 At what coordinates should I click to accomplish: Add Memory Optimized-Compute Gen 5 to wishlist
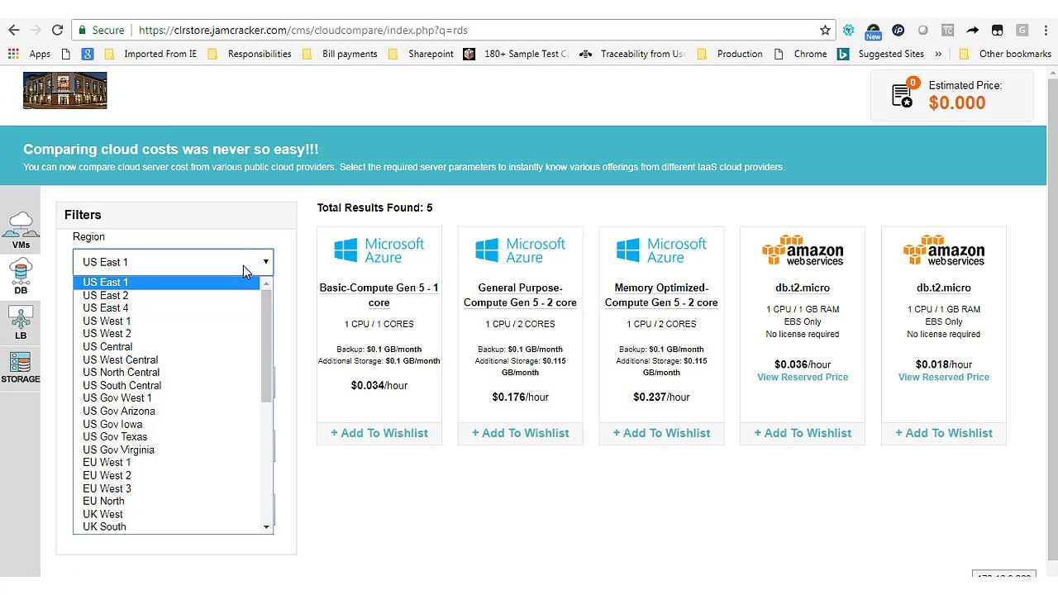tap(662, 433)
